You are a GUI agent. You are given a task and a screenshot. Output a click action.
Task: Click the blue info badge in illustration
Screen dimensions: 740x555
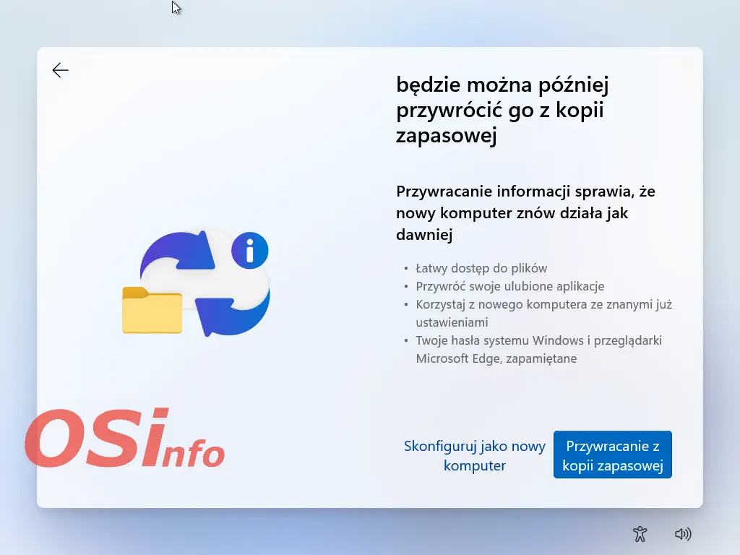pos(250,252)
